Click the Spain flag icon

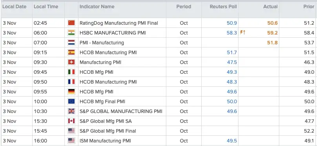coord(71,52)
